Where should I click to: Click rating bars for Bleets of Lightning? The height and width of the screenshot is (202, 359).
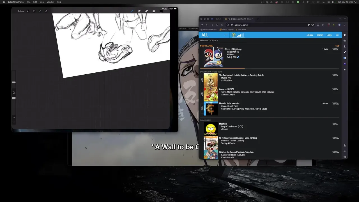pyautogui.click(x=335, y=49)
